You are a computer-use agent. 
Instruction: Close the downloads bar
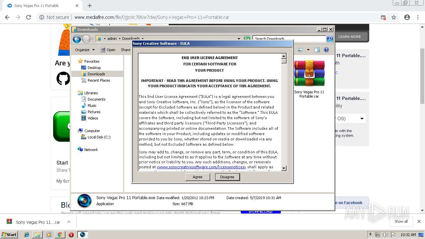[419, 221]
